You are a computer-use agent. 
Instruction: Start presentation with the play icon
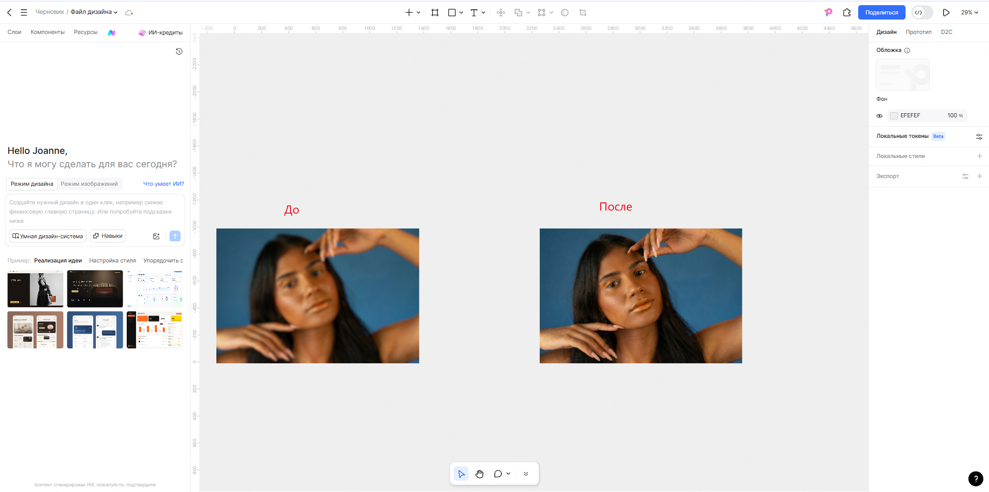[946, 12]
